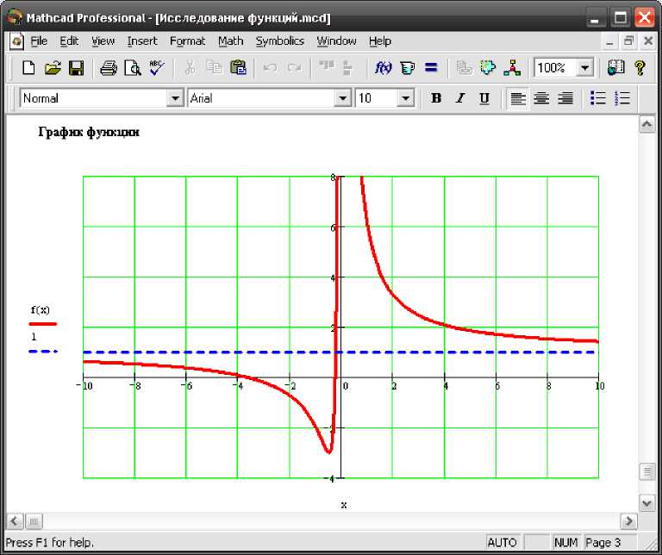Apply bulleted list formatting
Image resolution: width=662 pixels, height=555 pixels.
coord(598,99)
